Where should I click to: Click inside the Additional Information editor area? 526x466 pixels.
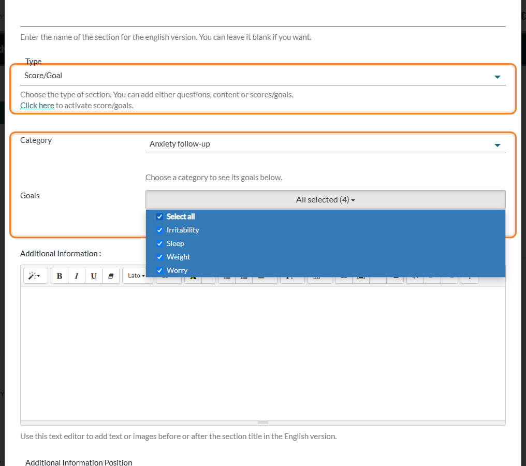pyautogui.click(x=262, y=353)
